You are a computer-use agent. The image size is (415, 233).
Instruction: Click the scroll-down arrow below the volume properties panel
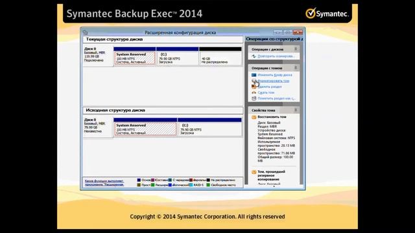pos(274,186)
